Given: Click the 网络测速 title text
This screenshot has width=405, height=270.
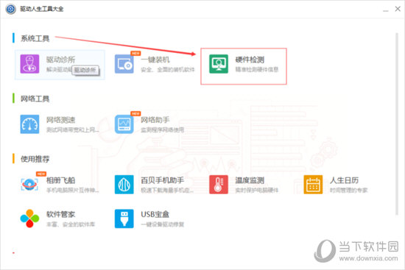Looking at the screenshot, I should (60, 120).
